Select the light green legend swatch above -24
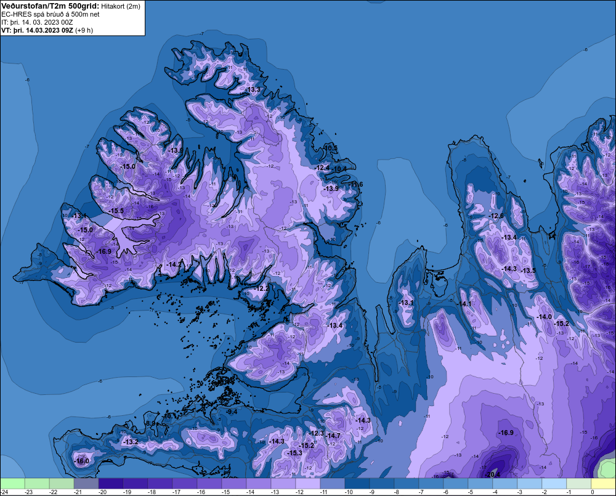Screen dimensions: 616x496 coord(12,484)
